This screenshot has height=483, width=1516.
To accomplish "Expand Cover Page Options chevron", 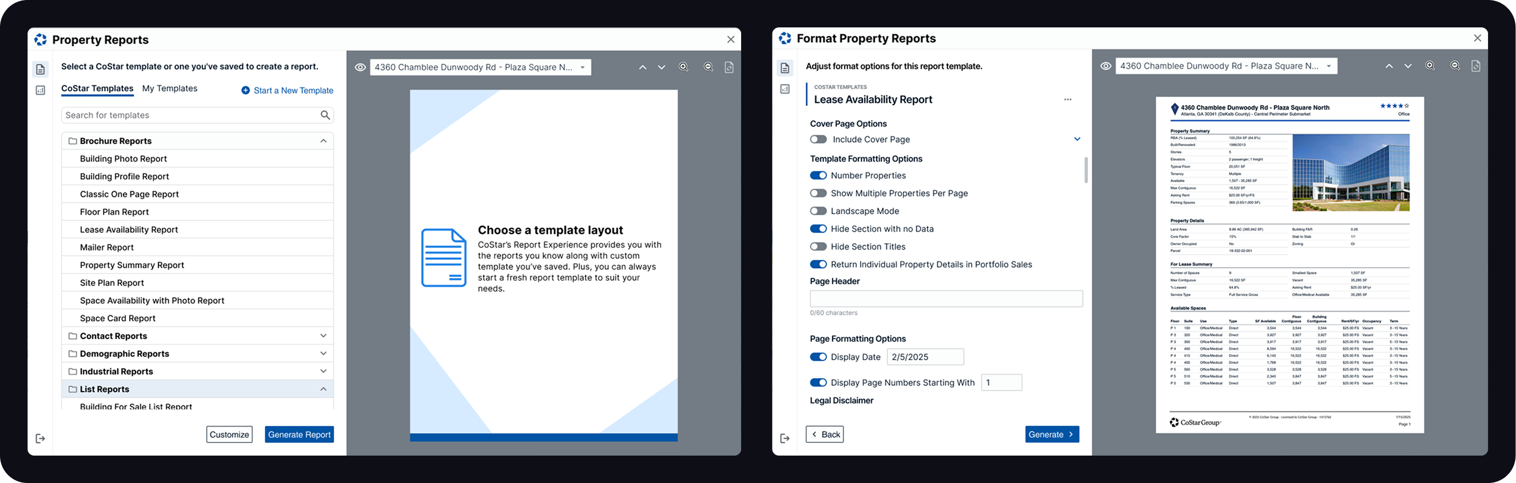I will coord(1077,139).
